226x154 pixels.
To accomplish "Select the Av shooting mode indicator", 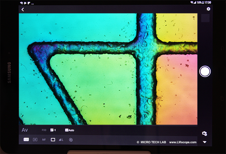I will 25,130.
